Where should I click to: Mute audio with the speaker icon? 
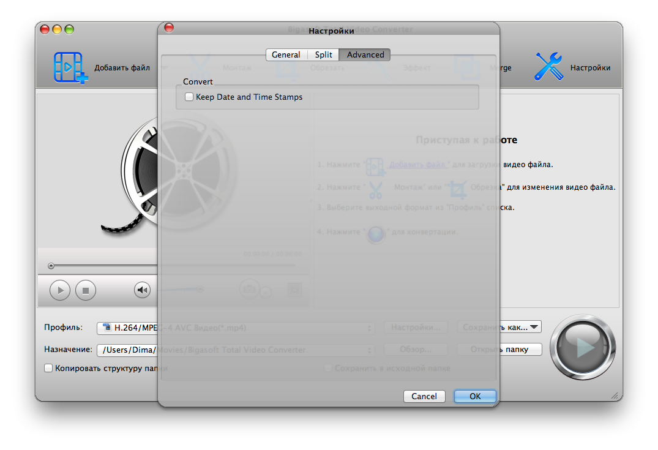[x=142, y=290]
